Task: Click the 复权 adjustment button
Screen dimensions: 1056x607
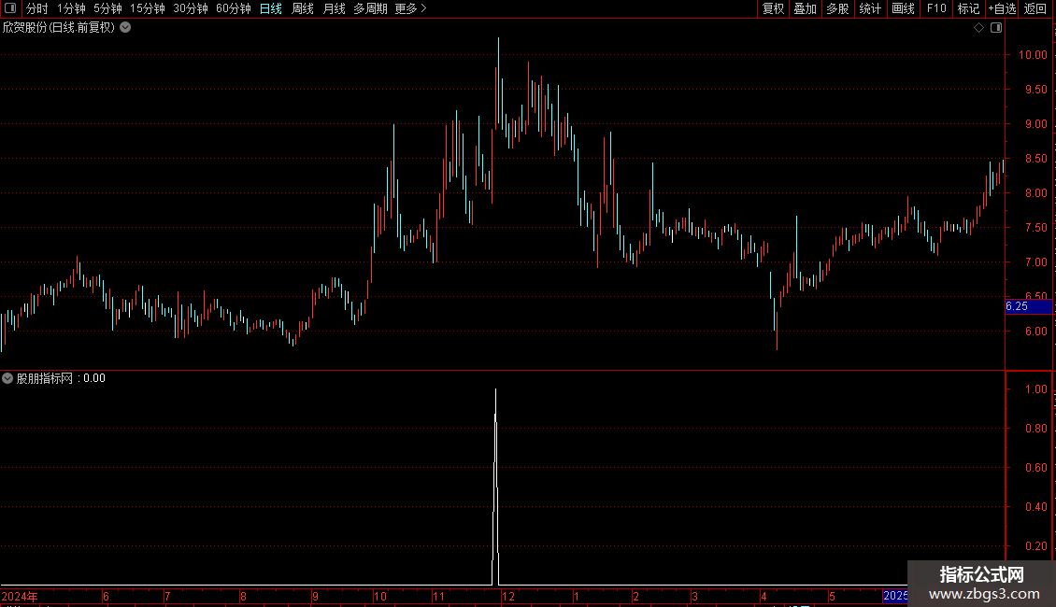Action: [773, 8]
